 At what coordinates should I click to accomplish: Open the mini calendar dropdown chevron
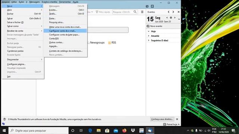[x=179, y=19]
